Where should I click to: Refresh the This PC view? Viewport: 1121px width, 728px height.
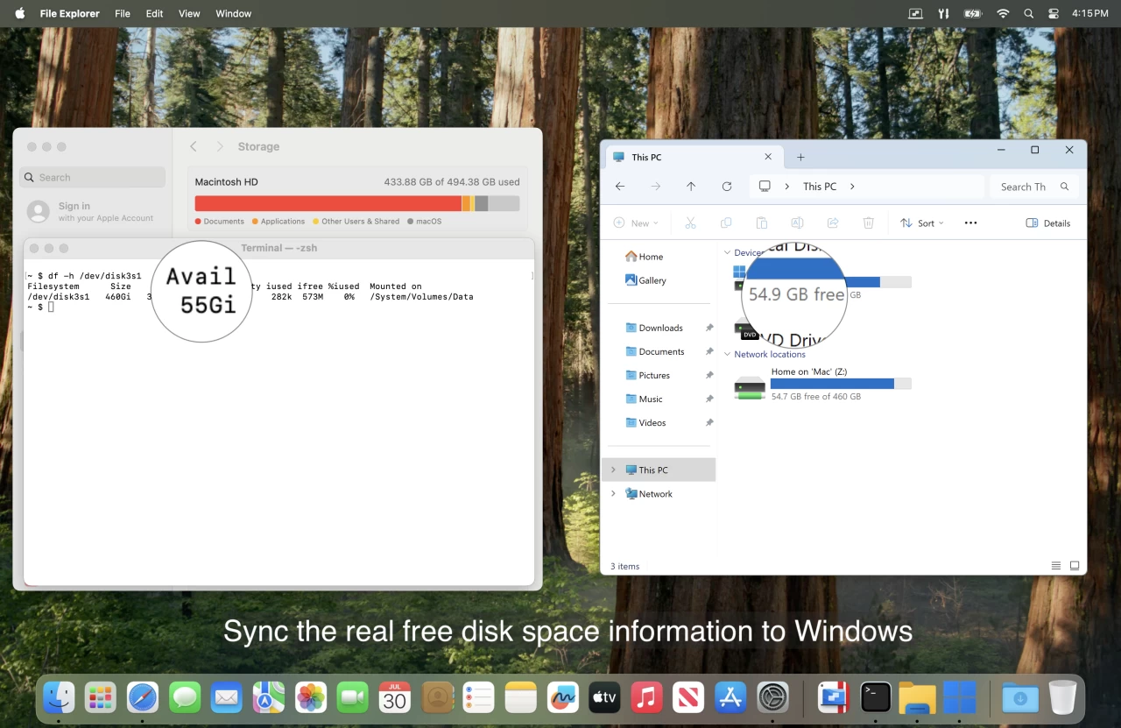point(727,186)
